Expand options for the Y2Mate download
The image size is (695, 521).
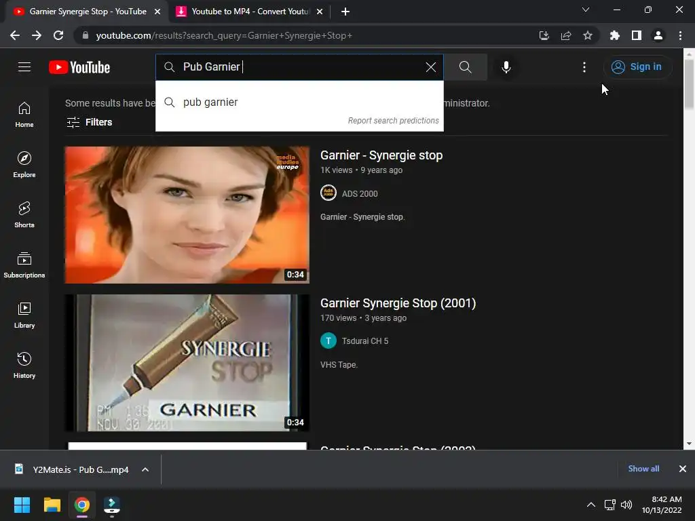[x=145, y=469]
